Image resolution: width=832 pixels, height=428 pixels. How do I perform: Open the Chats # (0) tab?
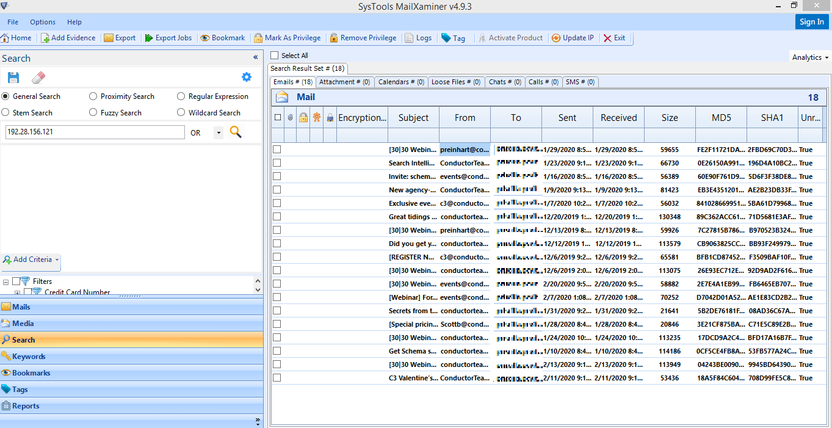coord(505,82)
